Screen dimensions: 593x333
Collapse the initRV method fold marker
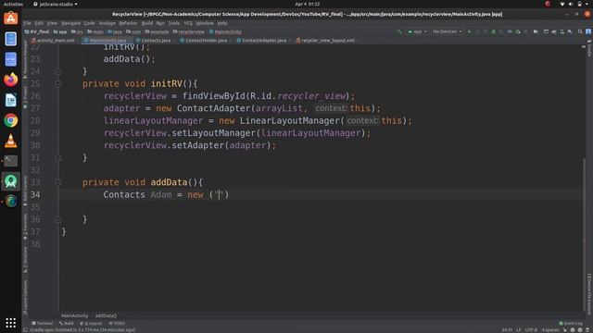(x=58, y=84)
